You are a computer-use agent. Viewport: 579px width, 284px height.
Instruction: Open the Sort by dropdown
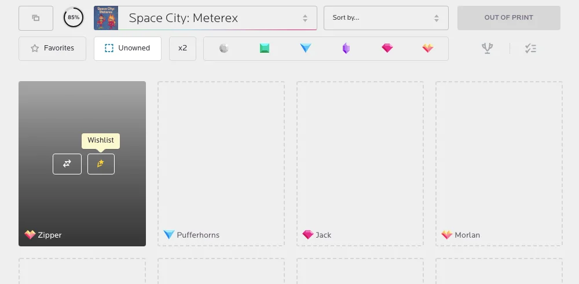[x=386, y=18]
